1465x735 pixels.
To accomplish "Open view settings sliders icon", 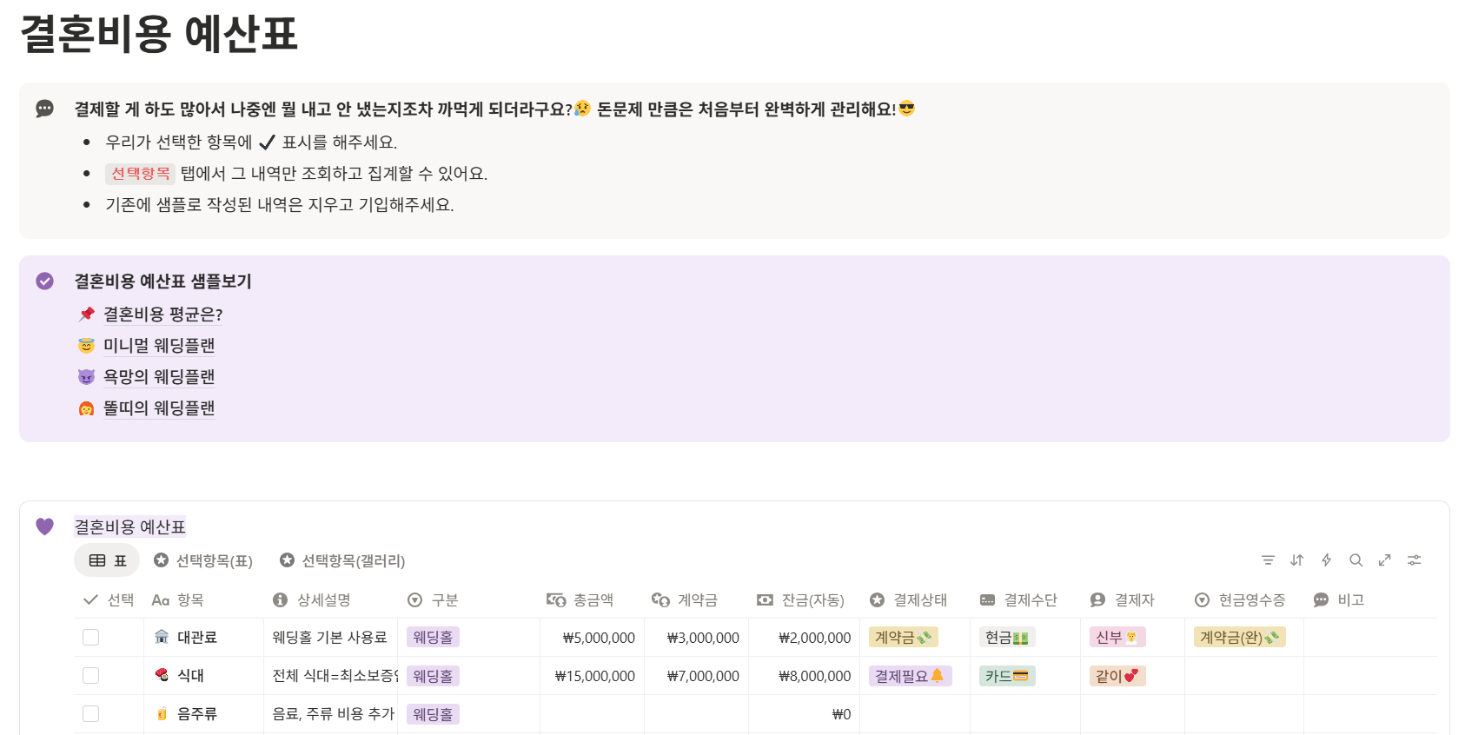I will [x=1415, y=560].
